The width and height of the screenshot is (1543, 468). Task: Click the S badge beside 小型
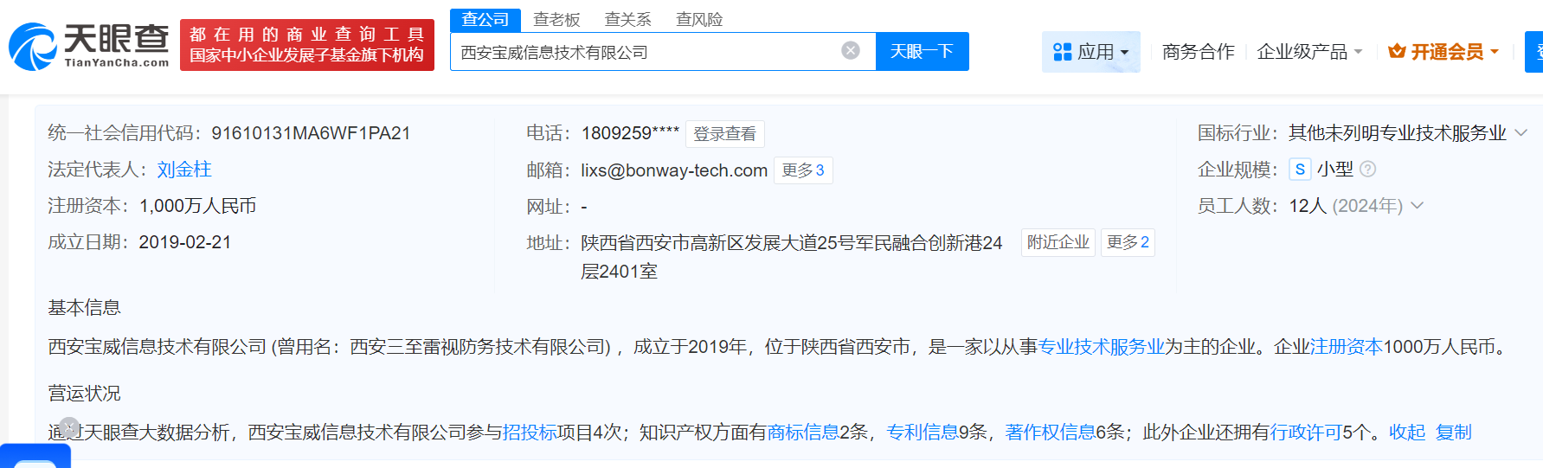pyautogui.click(x=1300, y=170)
